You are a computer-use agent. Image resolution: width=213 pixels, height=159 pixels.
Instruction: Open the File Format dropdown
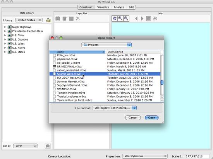115,108
